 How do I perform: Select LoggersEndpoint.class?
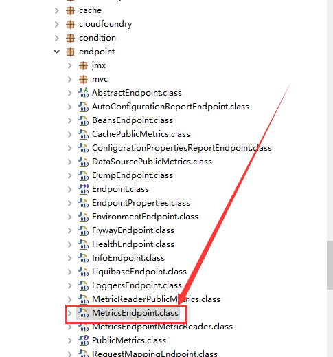137,285
